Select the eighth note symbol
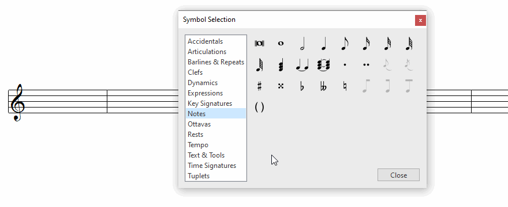508x207 pixels. (x=345, y=44)
